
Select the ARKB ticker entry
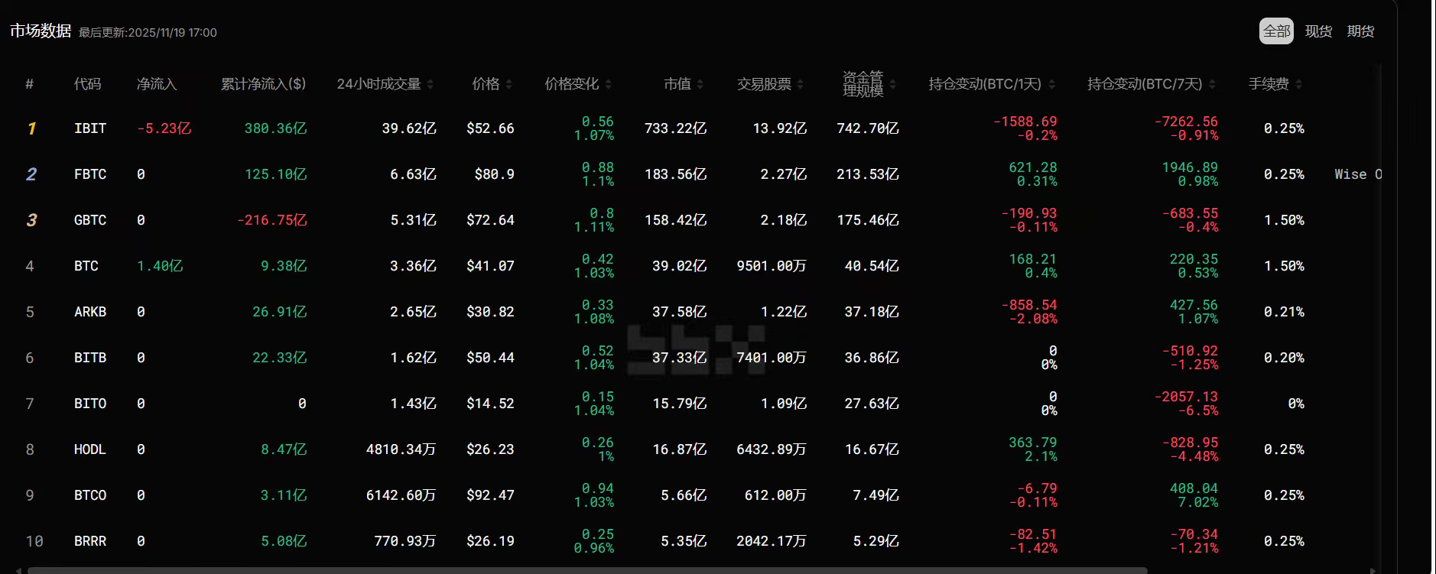click(90, 312)
